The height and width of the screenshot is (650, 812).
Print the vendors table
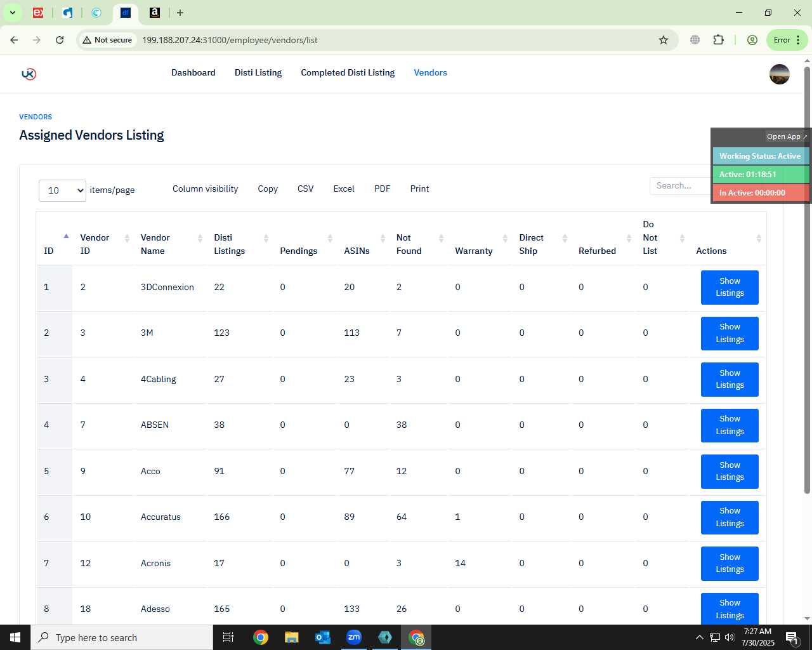coord(419,189)
